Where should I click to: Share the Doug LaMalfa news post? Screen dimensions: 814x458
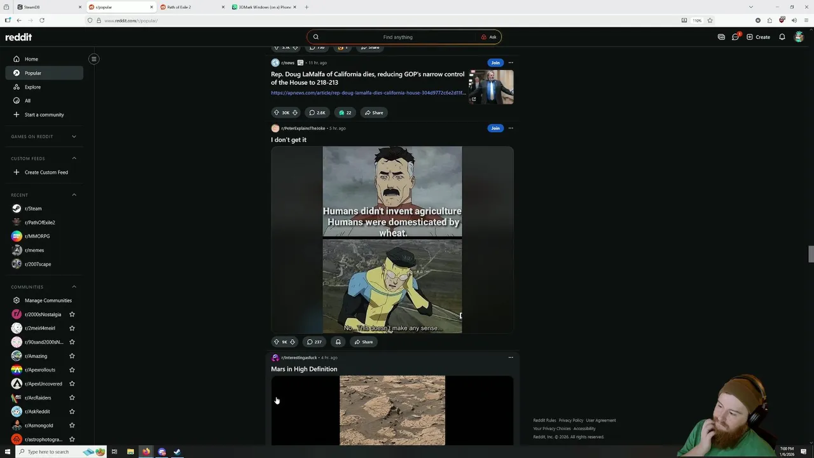point(374,113)
